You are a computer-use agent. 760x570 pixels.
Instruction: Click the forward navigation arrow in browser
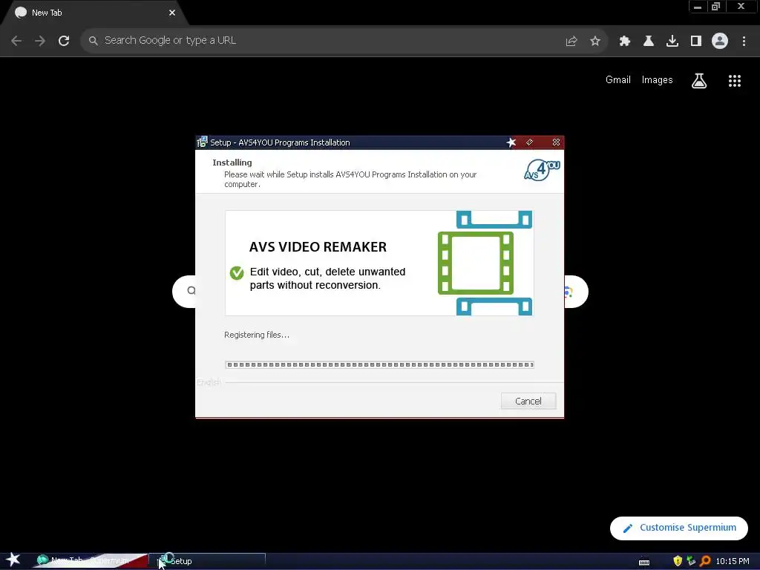(x=40, y=41)
